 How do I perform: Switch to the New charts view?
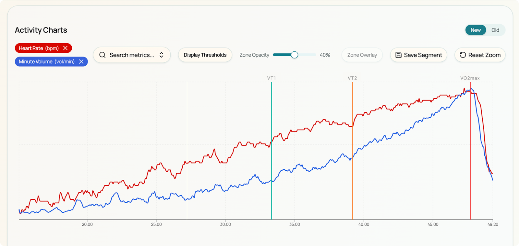click(476, 30)
